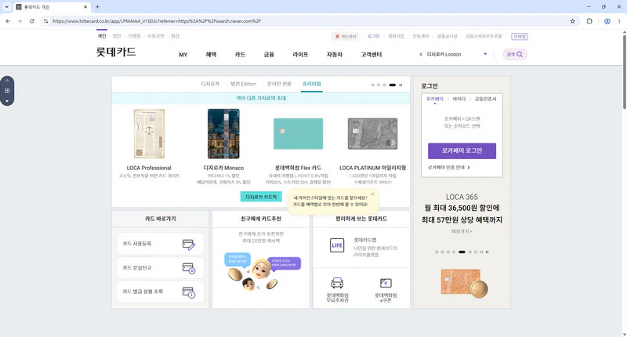
Task: Select the 공동인증서 login tab
Action: pos(485,99)
